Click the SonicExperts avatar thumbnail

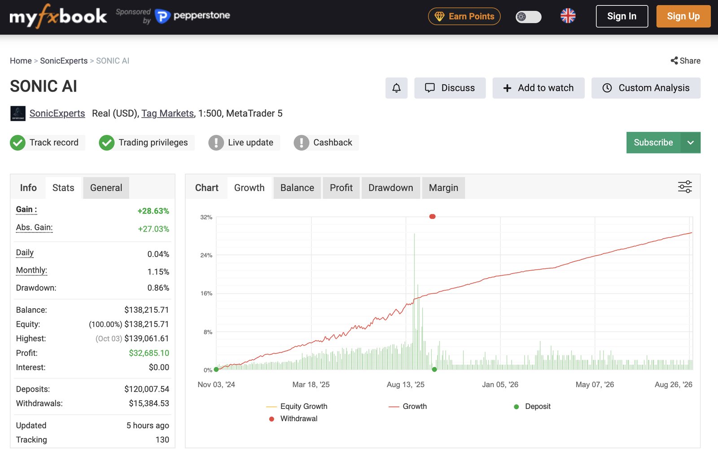18,114
